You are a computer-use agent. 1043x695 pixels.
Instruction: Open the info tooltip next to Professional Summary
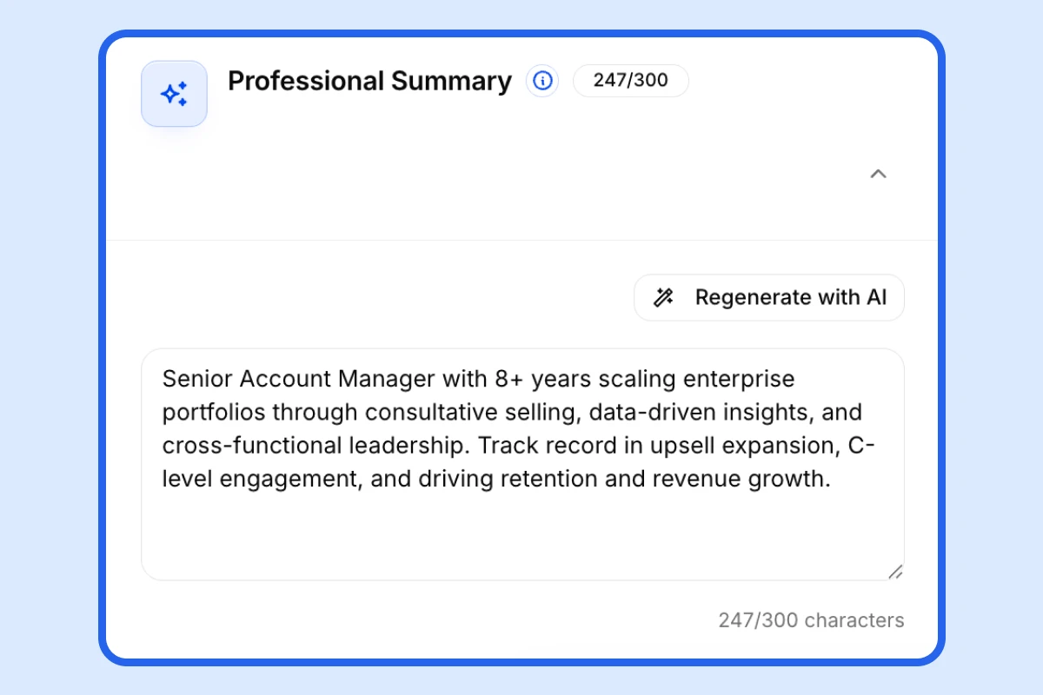[x=541, y=81]
